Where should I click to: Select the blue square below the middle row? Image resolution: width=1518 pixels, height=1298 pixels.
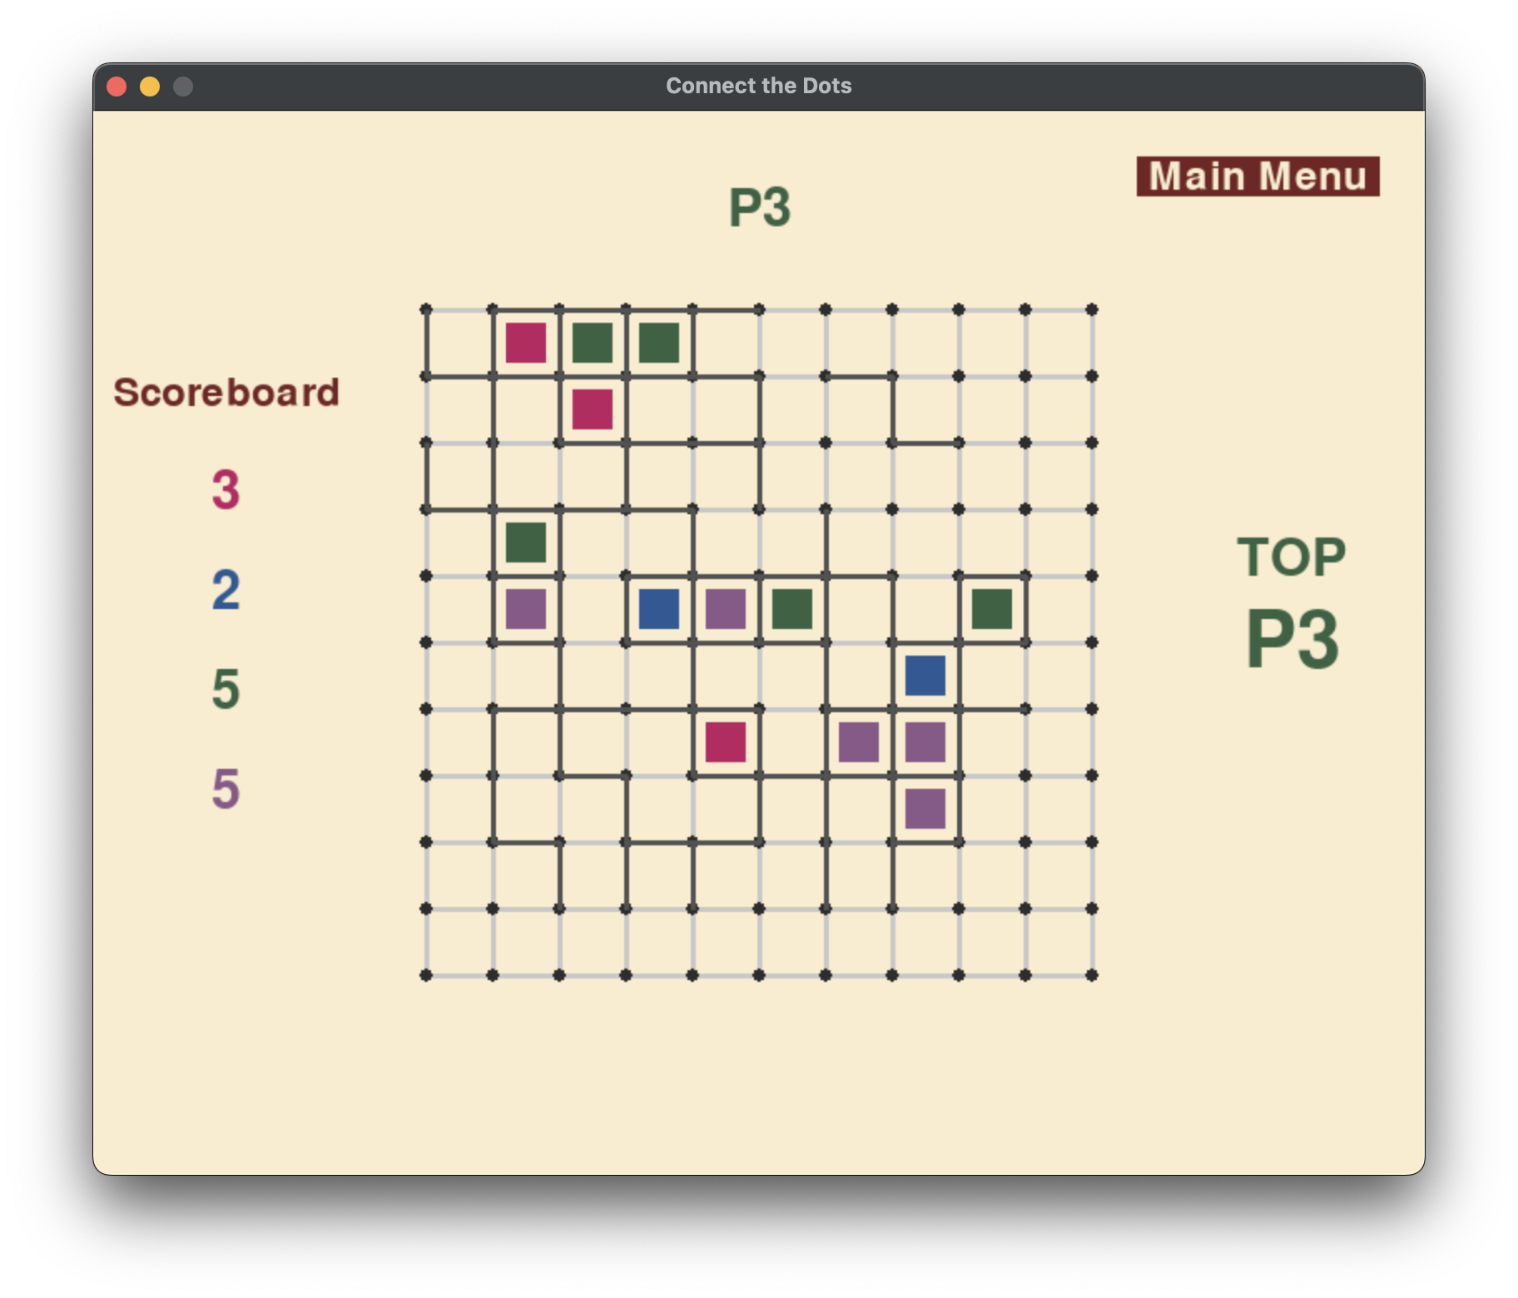(925, 676)
